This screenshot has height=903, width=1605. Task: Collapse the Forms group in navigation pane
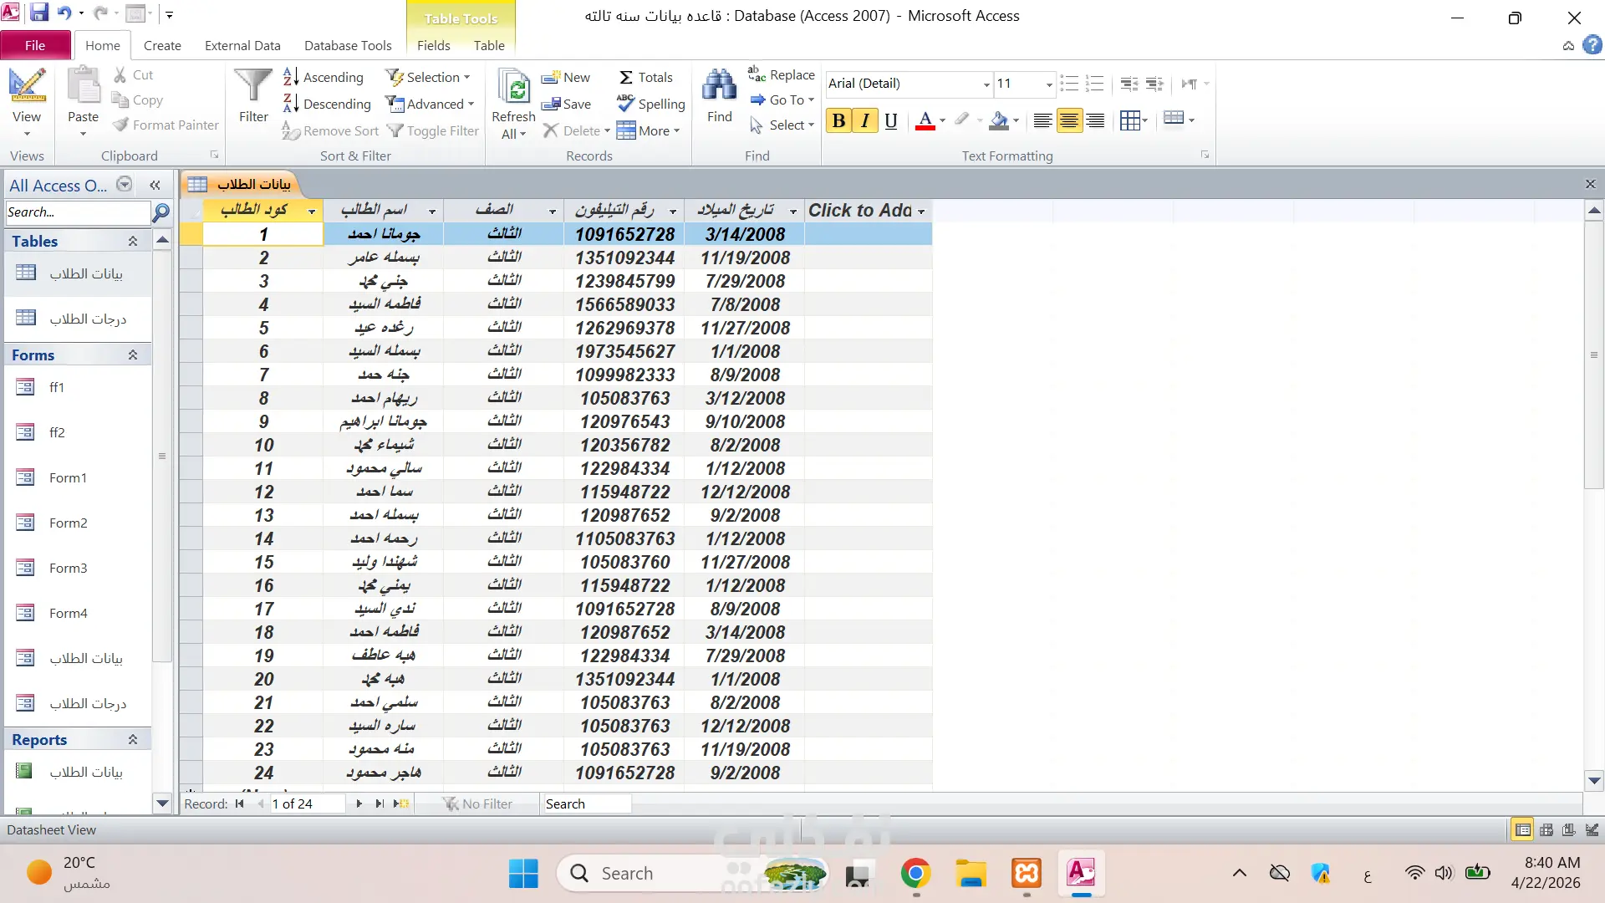point(132,355)
